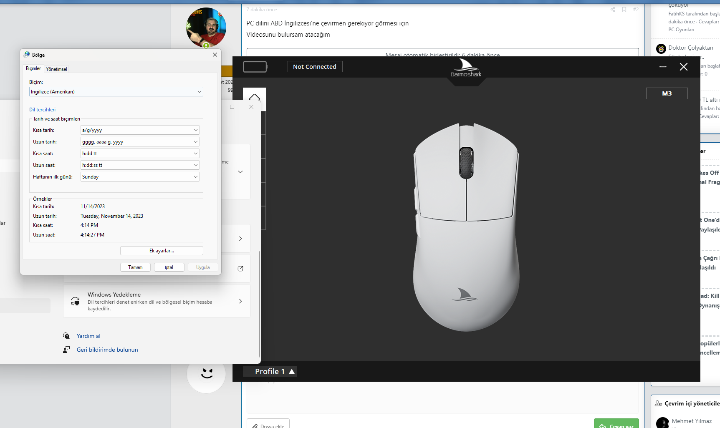Open the Dil tercihleri link
The width and height of the screenshot is (720, 428).
[x=42, y=110]
